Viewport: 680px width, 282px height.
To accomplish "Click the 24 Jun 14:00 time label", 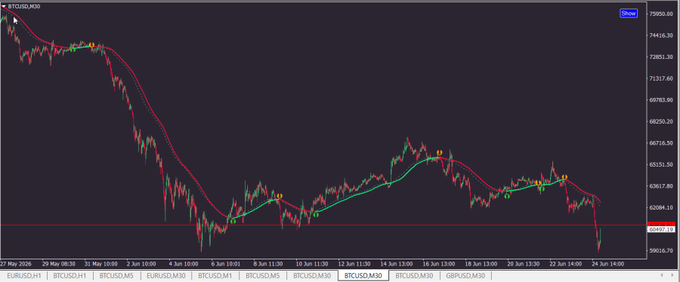I will 607,264.
